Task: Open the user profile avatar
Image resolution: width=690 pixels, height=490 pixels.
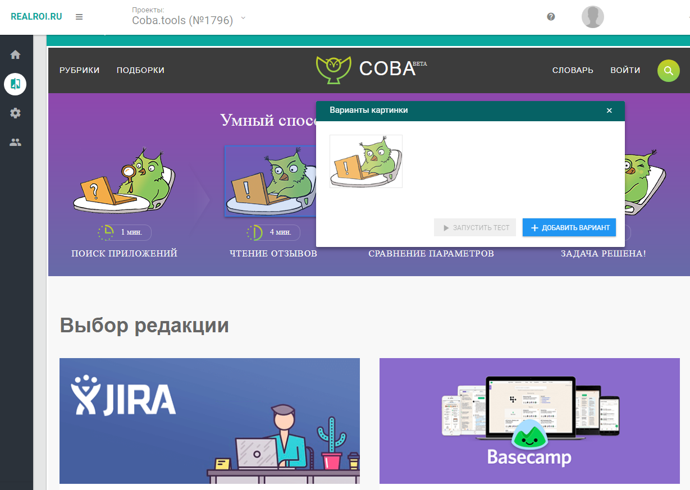Action: [x=592, y=17]
